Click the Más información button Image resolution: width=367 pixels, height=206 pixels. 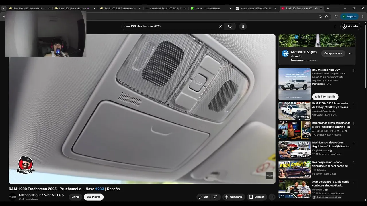coord(325,96)
